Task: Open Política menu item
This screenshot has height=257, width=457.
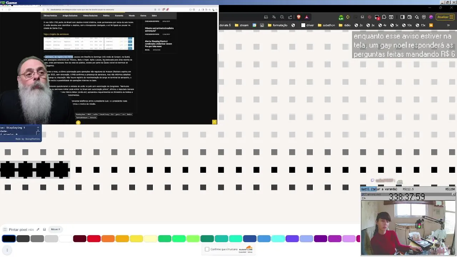Action: 106,16
